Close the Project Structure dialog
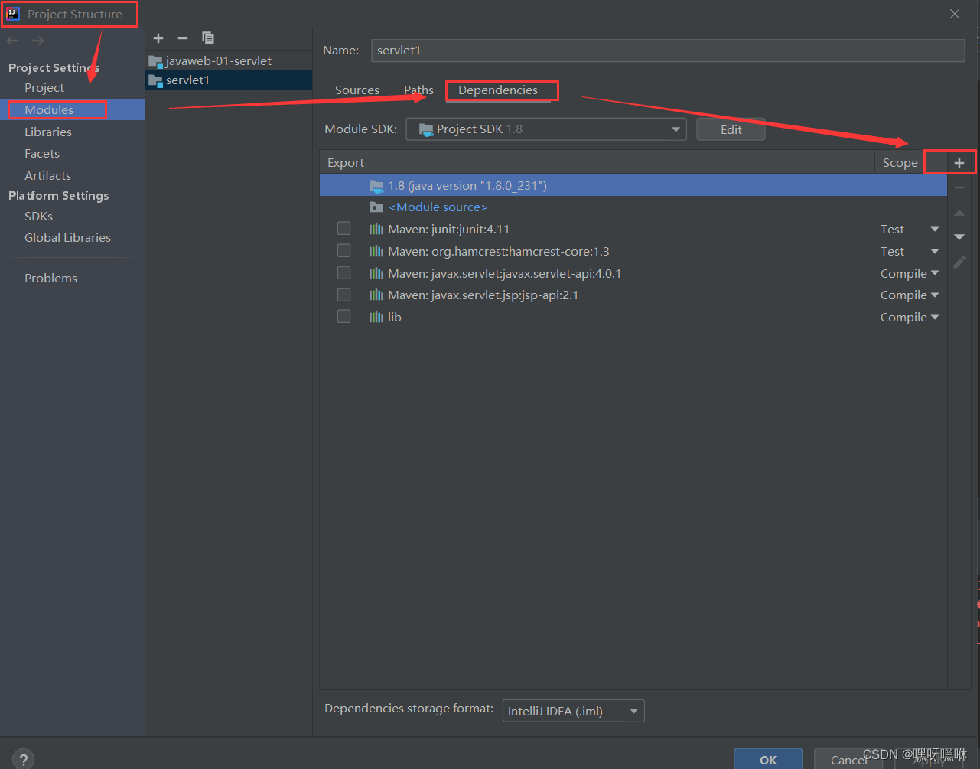 (955, 14)
